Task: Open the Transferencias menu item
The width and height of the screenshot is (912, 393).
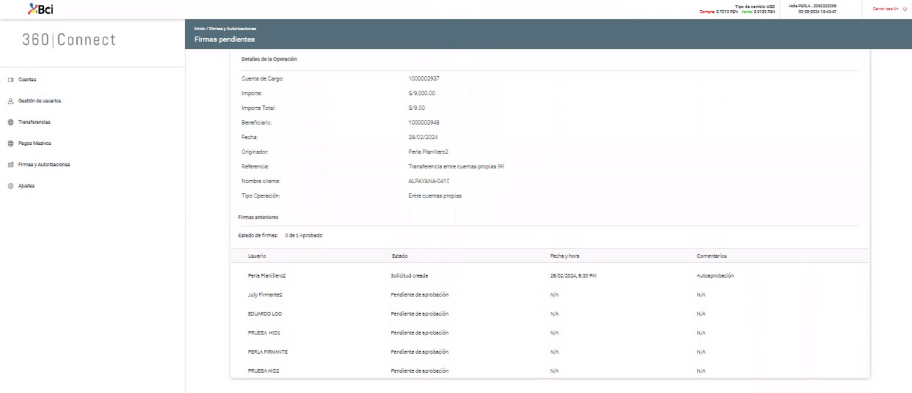Action: [x=34, y=122]
